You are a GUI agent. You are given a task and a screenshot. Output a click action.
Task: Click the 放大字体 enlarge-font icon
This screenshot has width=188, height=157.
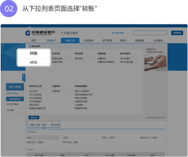click(113, 33)
